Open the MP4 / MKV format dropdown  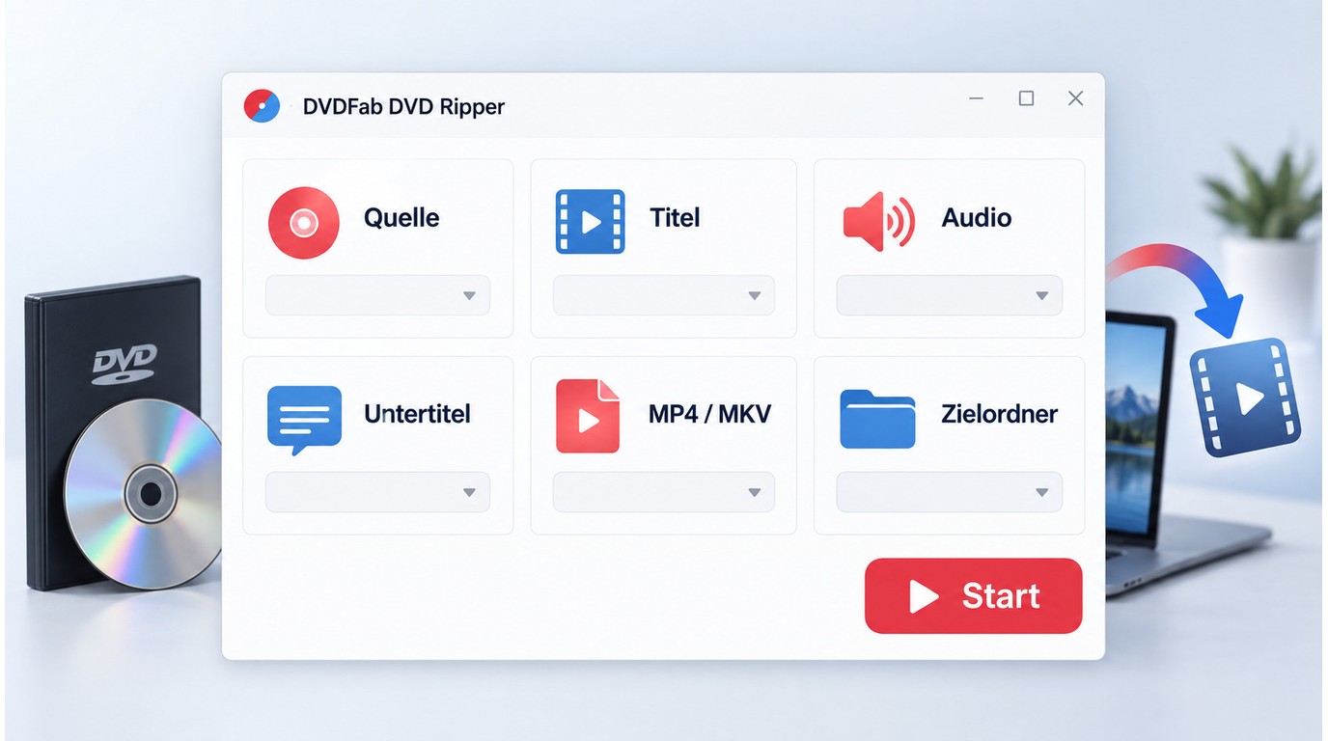[x=664, y=492]
